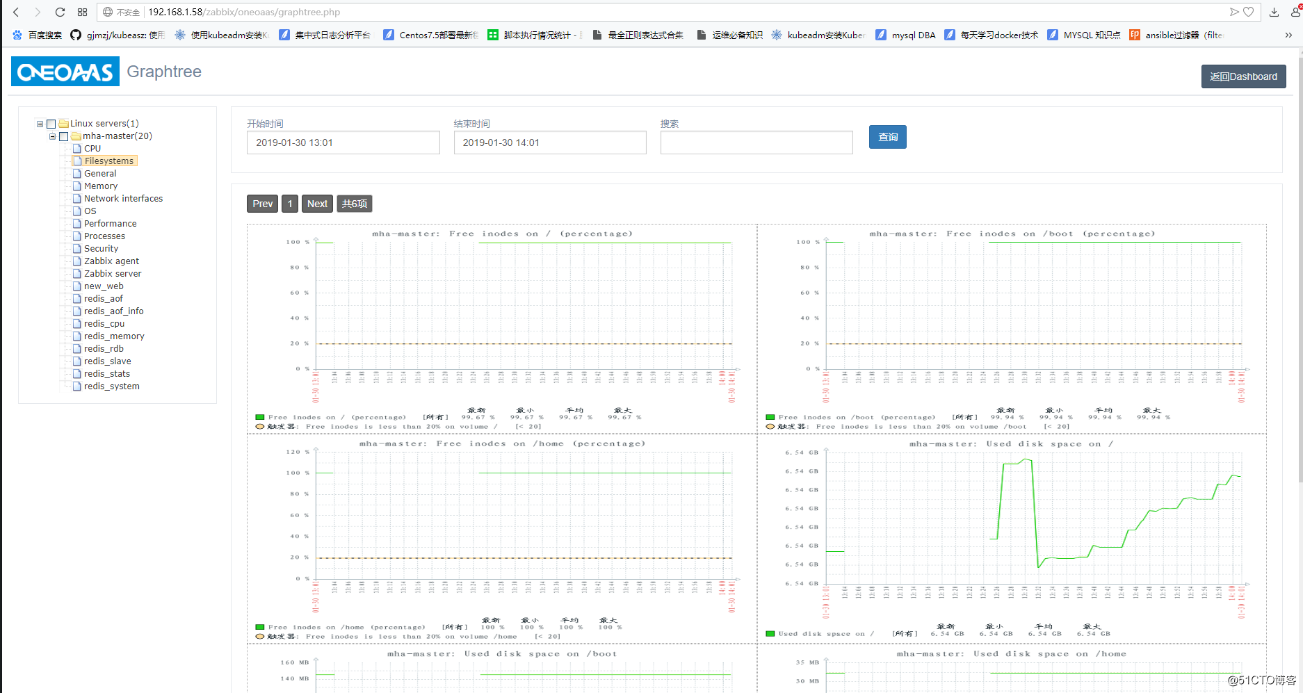Go back using browser back arrow
Image resolution: width=1303 pixels, height=693 pixels.
coord(16,12)
